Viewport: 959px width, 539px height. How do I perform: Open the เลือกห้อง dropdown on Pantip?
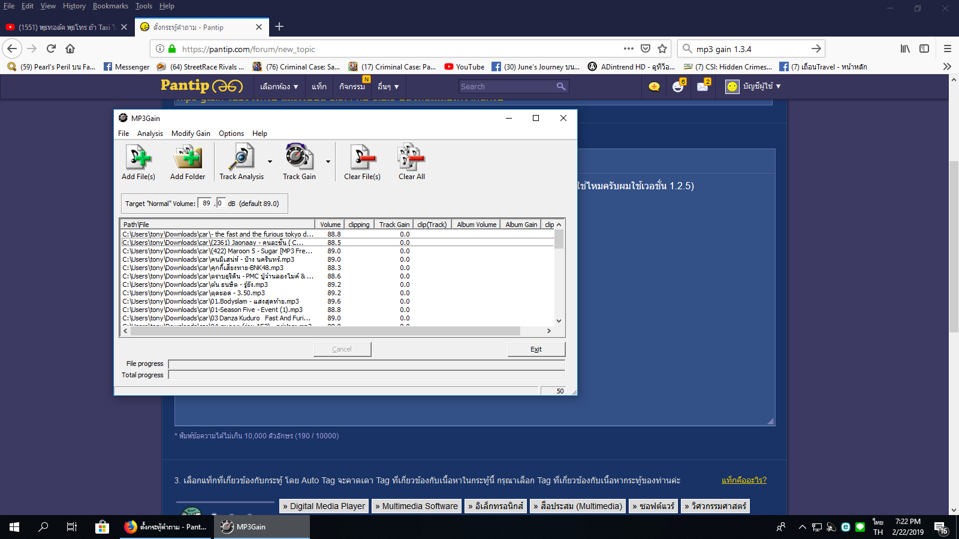pyautogui.click(x=279, y=86)
